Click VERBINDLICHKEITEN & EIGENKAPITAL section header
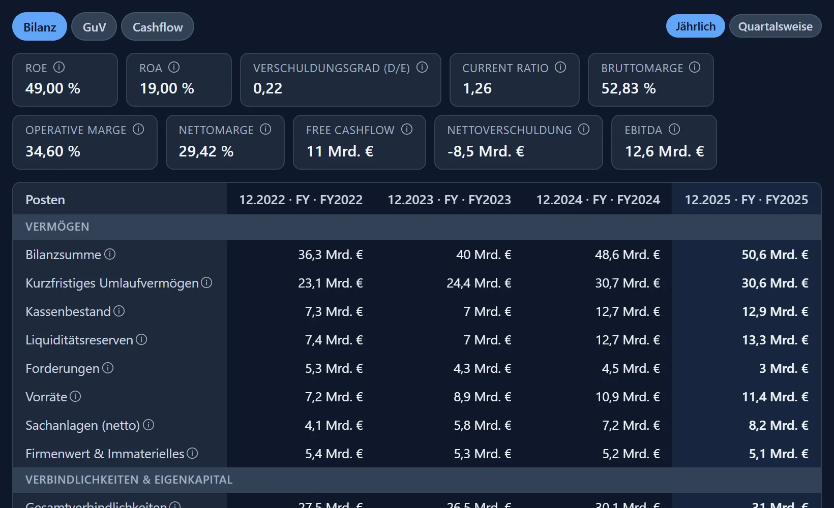This screenshot has height=508, width=834. click(417, 480)
